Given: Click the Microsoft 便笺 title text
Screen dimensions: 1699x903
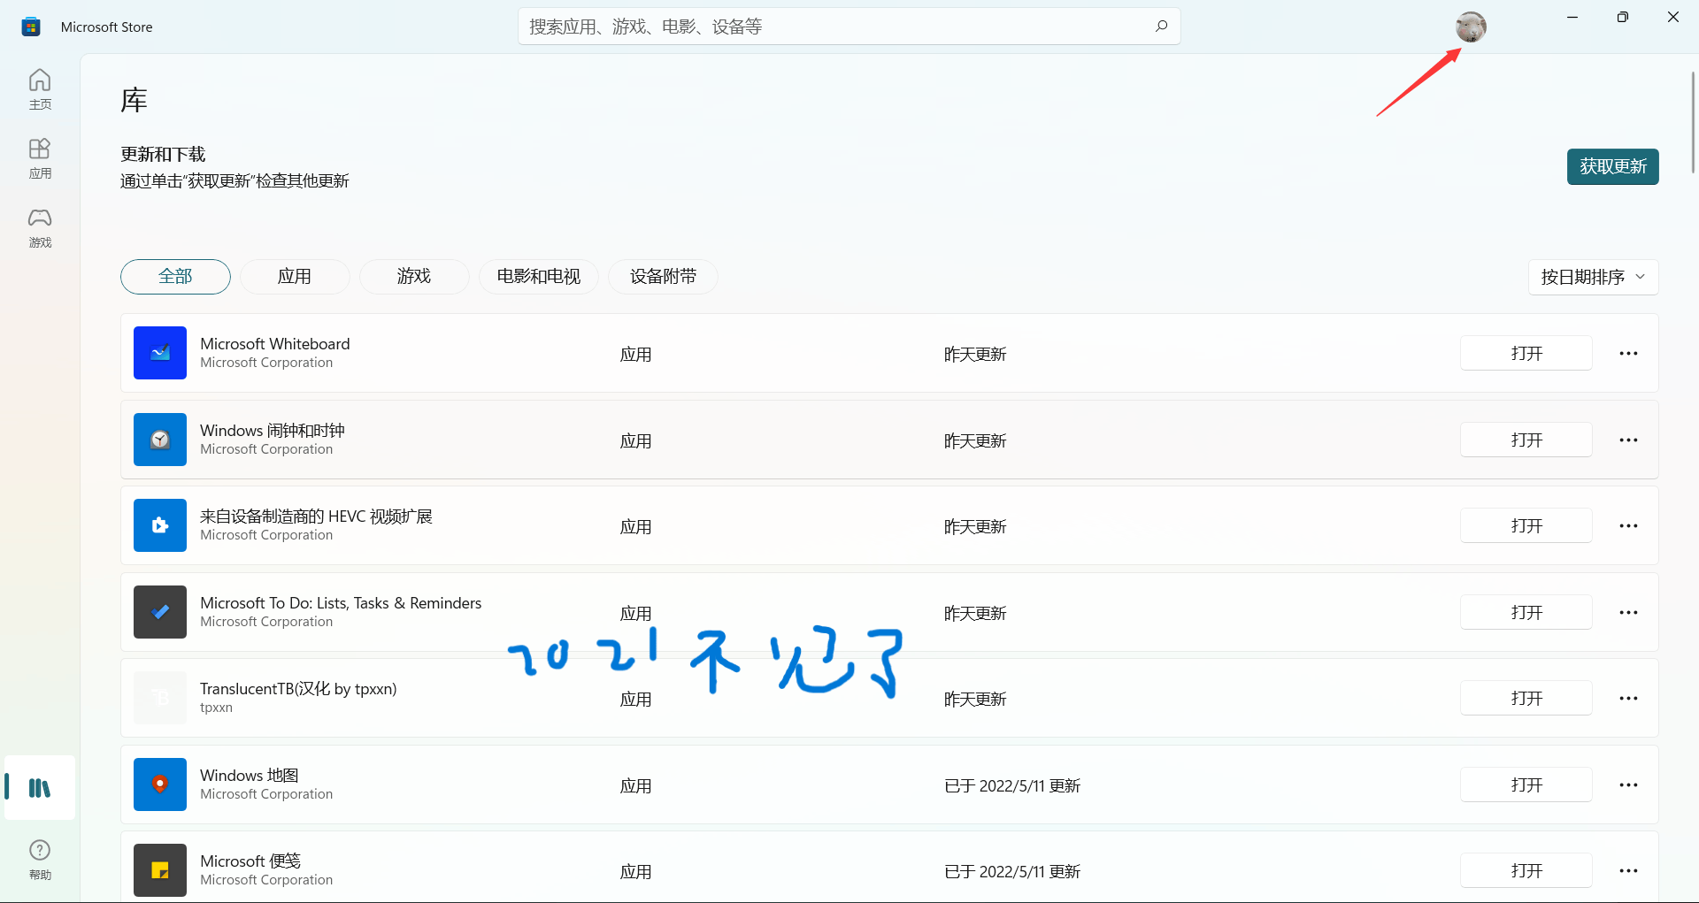Looking at the screenshot, I should click(x=250, y=861).
